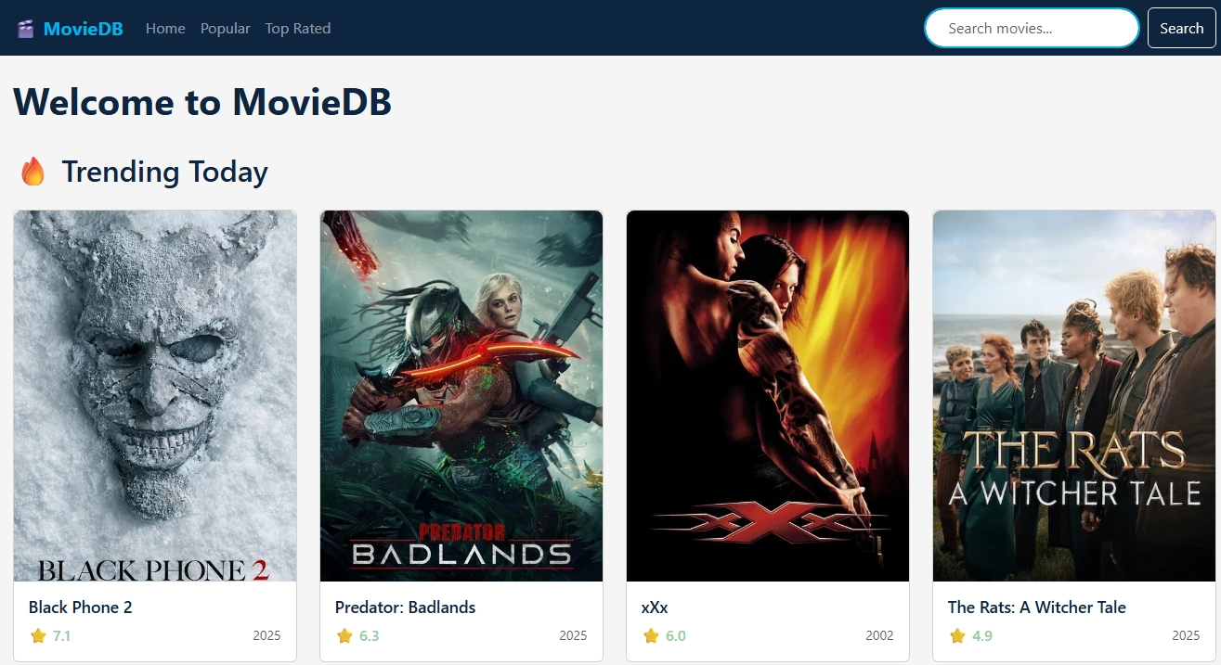Click the MovieDB brand name link
The width and height of the screenshot is (1221, 665).
click(83, 29)
